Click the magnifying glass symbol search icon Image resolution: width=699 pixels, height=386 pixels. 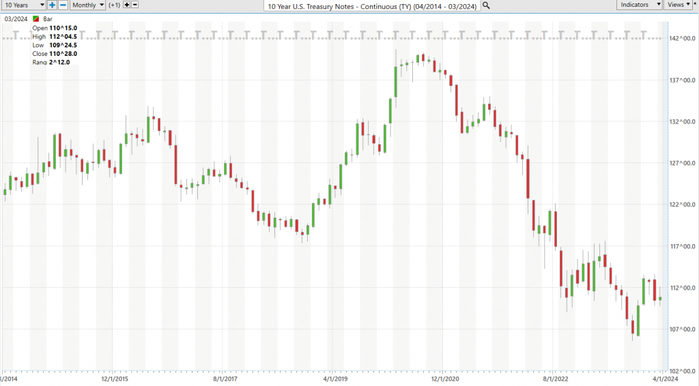[x=486, y=5]
